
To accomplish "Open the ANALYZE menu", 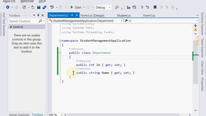I will [x=9, y=1].
